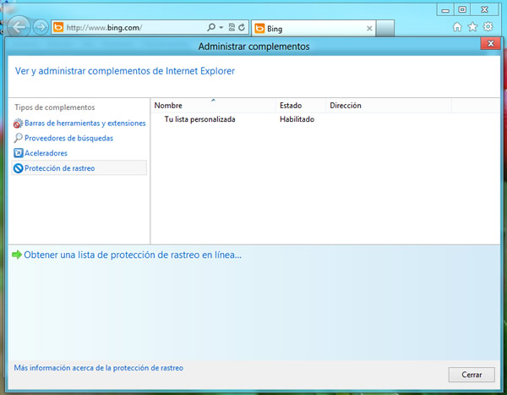Click the toolbars gear icon in sidebar
This screenshot has width=507, height=395.
18,123
